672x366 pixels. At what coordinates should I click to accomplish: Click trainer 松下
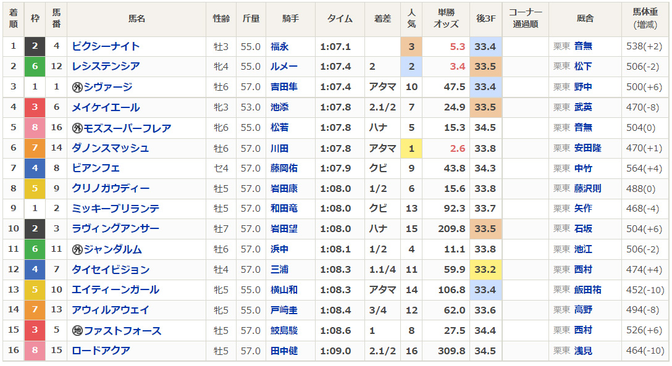583,67
